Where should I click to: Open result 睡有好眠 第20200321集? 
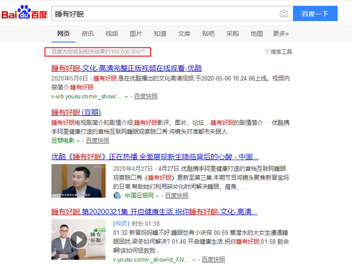pyautogui.click(x=154, y=211)
